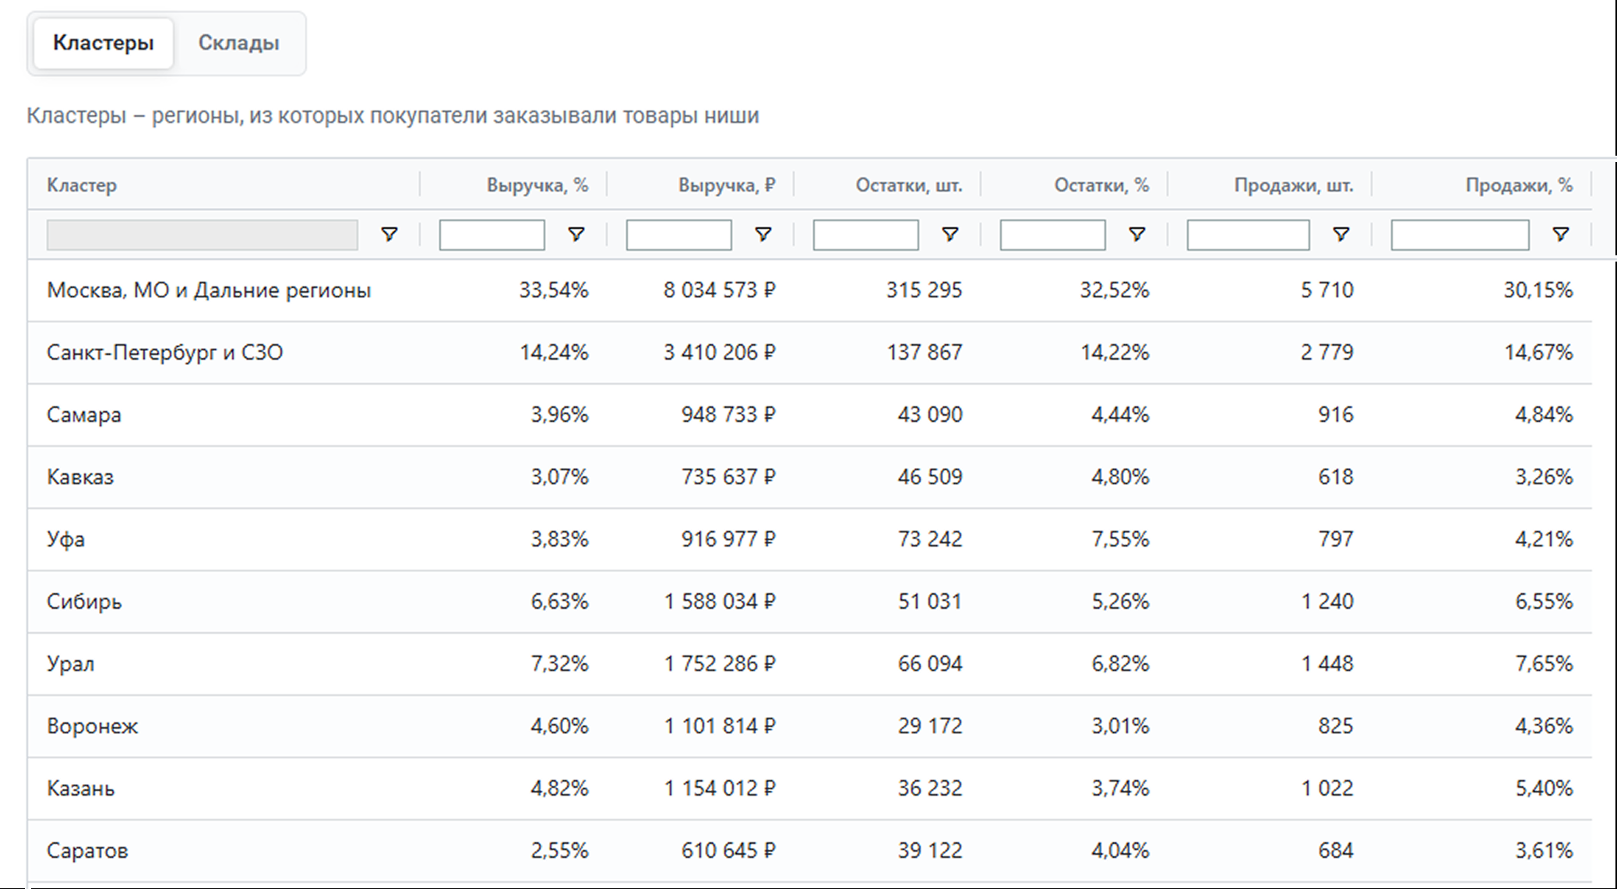The image size is (1617, 889).
Task: Click funnel icon for Продажи, % column
Action: point(1560,234)
